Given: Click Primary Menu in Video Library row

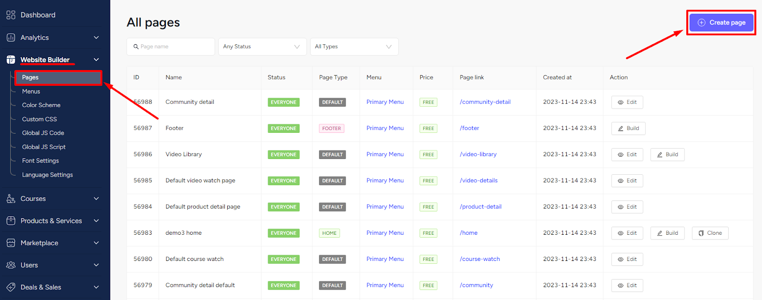Looking at the screenshot, I should (385, 154).
